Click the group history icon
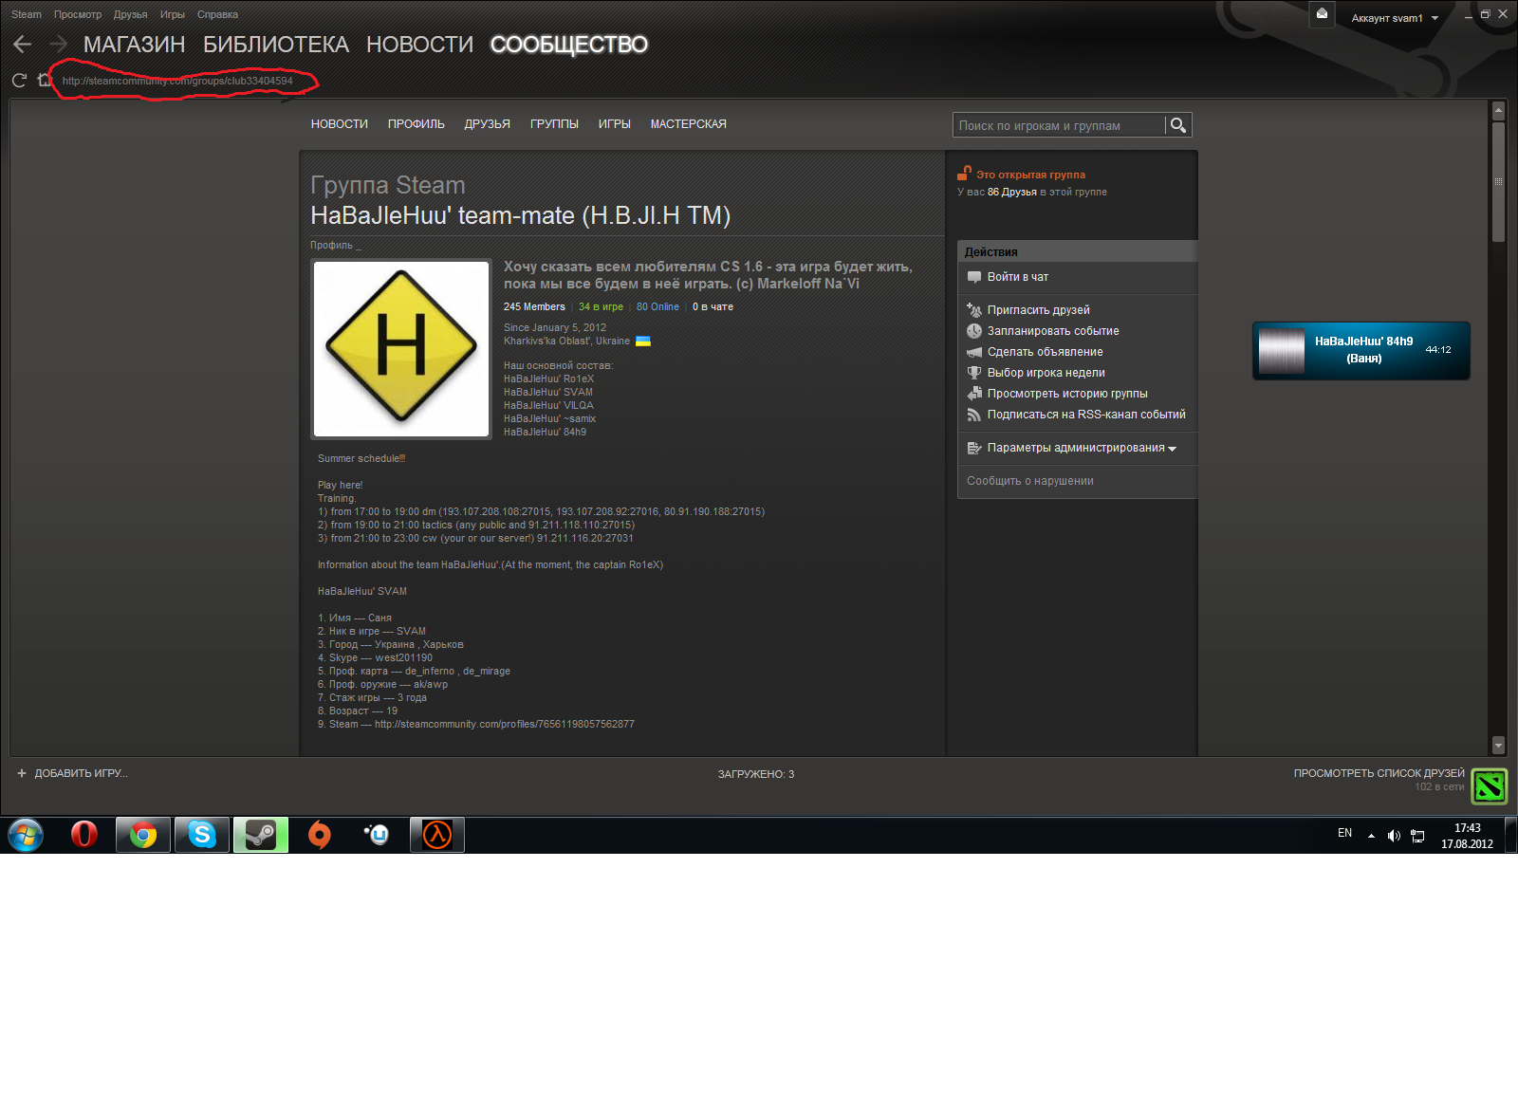This screenshot has width=1518, height=1108. tap(974, 394)
